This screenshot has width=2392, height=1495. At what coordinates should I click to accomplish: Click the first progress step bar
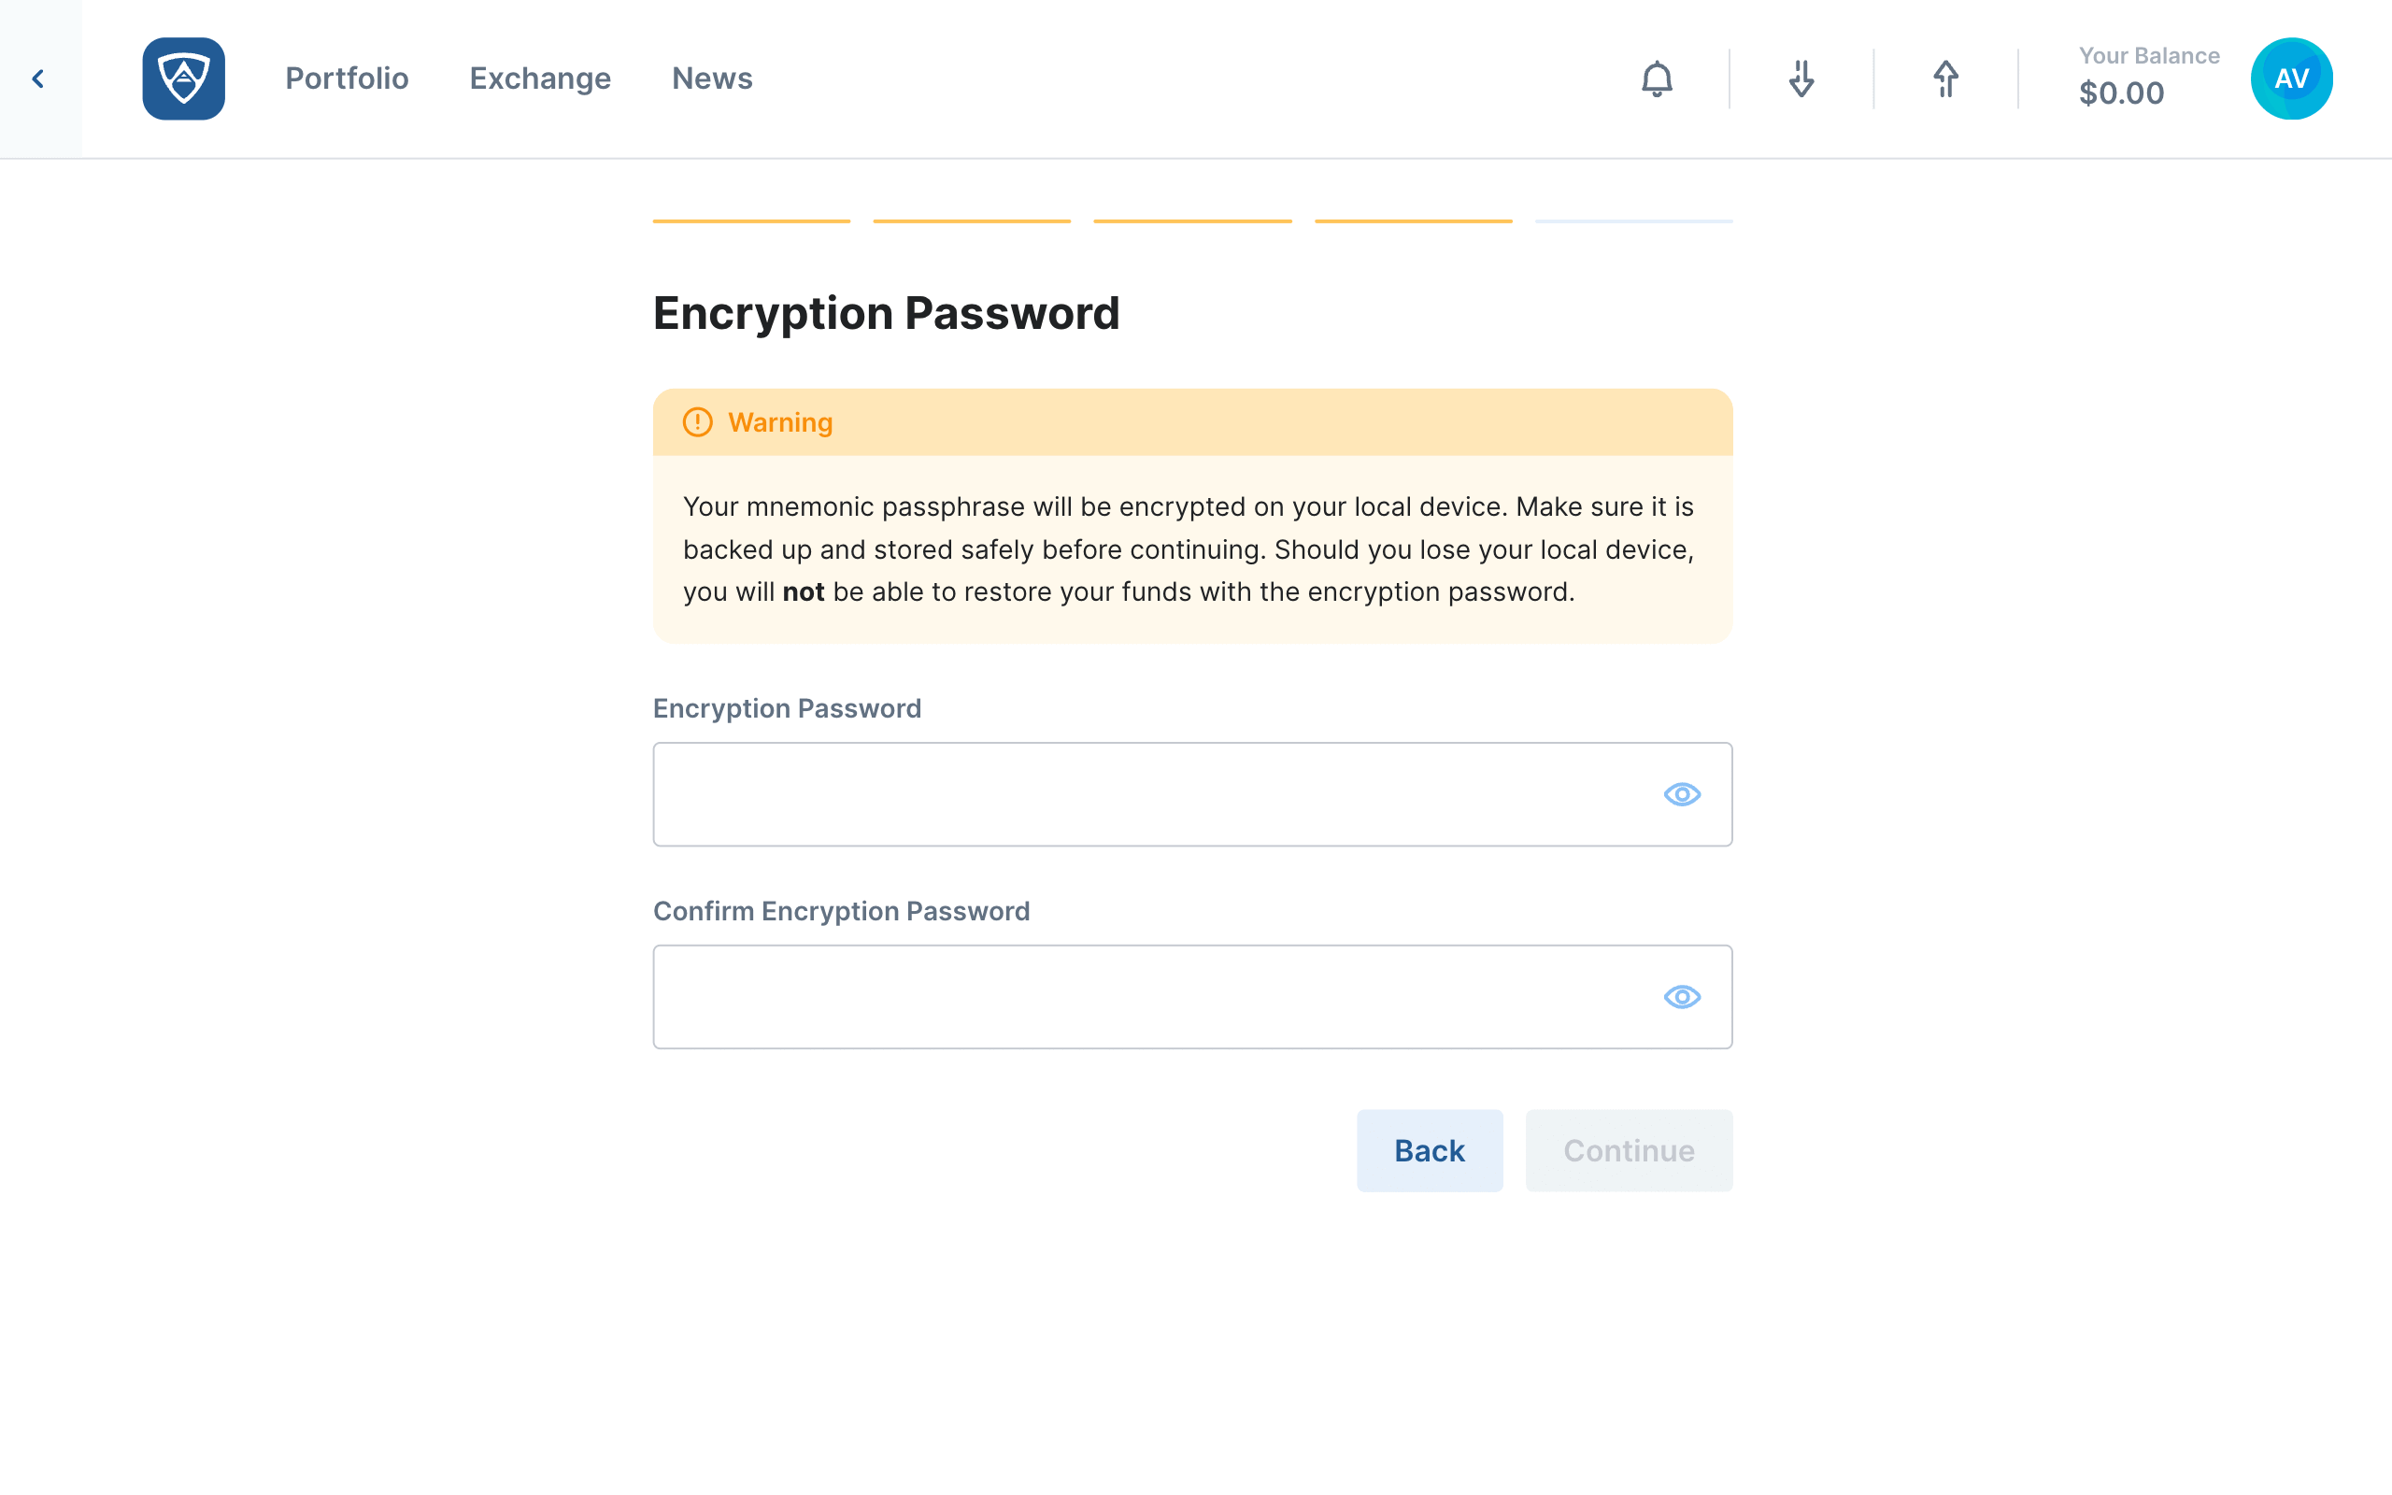[751, 221]
